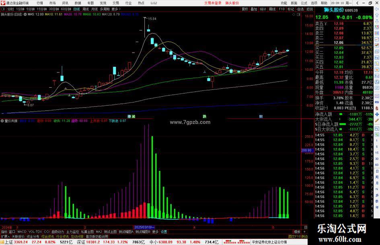This screenshot has height=245, width=380.
Task: Select the 月线 monthly period
Action: (x=94, y=9)
